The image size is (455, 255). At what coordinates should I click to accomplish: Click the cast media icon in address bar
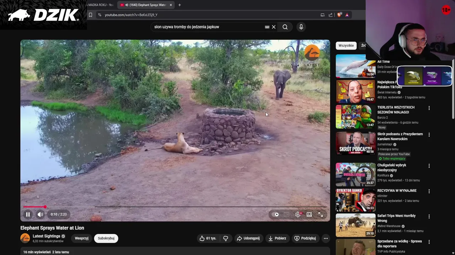pyautogui.click(x=322, y=15)
